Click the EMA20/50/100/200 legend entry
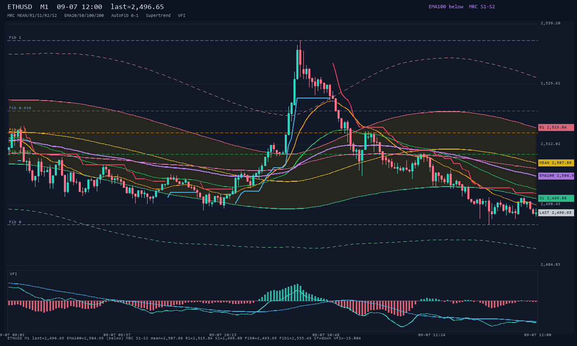The width and height of the screenshot is (577, 346). [x=84, y=16]
